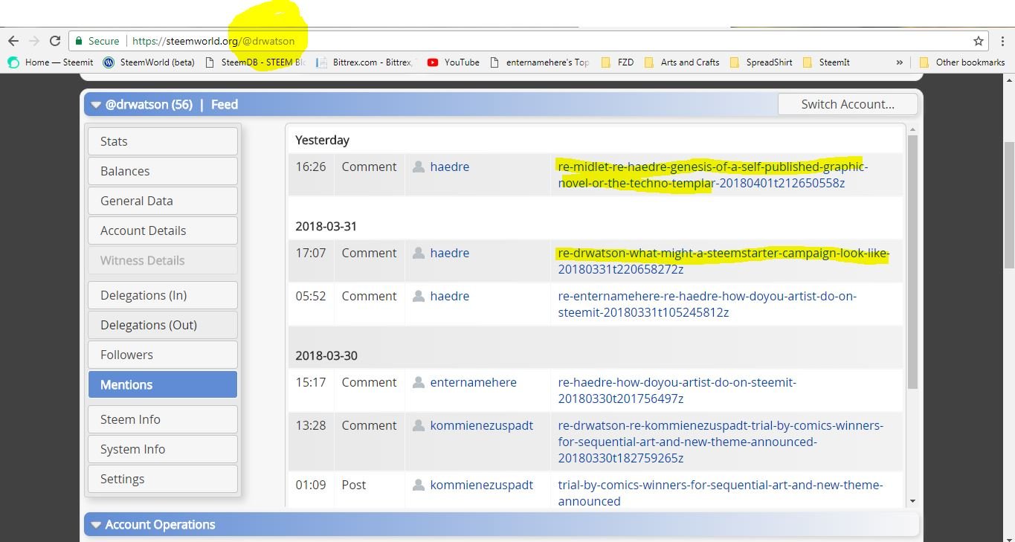This screenshot has width=1015, height=542.
Task: Open the SteemIt bookmarks folder
Action: pos(826,62)
